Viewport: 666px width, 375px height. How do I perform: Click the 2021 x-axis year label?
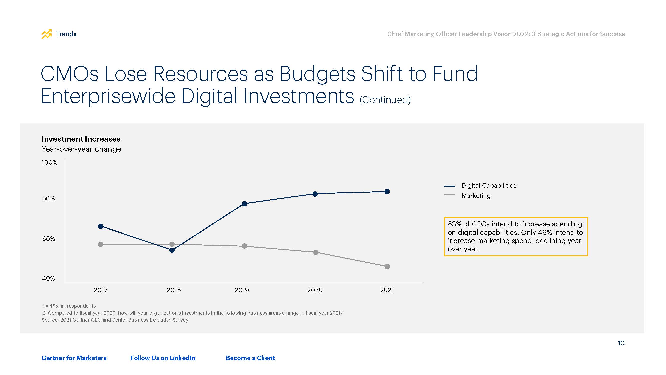point(387,290)
